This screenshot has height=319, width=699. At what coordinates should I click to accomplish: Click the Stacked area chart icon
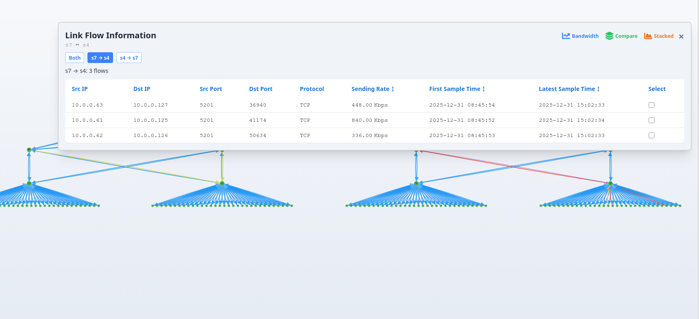pos(648,36)
